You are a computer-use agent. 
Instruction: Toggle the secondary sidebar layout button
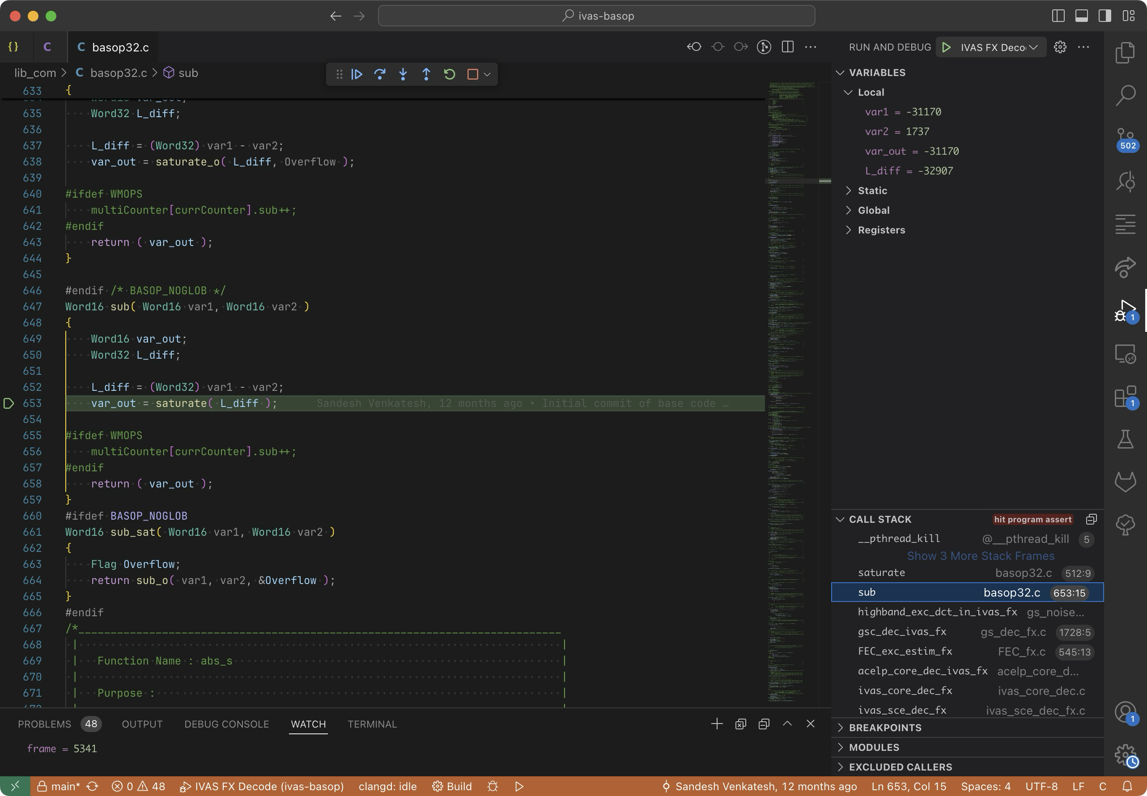(x=1105, y=16)
